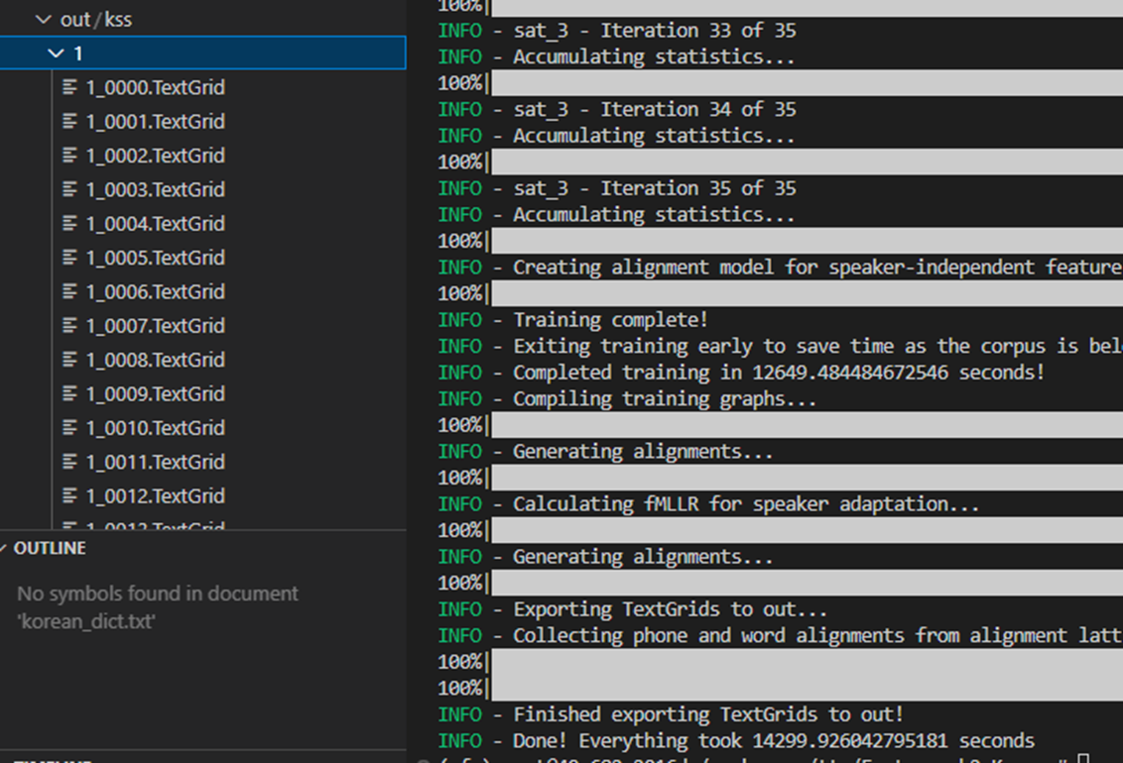Click file icon beside 1_0012.TextGrid

69,496
